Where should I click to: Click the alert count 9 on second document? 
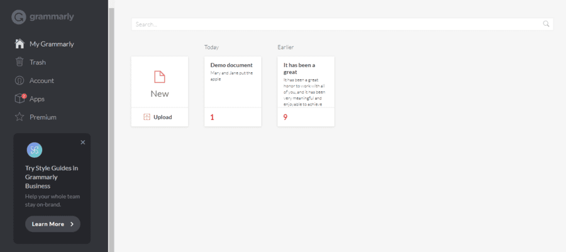[285, 117]
